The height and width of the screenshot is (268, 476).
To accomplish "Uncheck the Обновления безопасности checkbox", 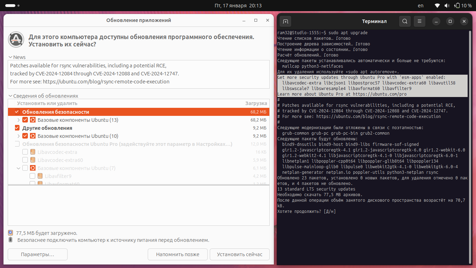I will 17,112.
